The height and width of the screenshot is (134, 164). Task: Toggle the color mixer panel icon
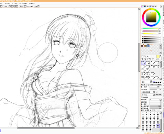coord(150,6)
